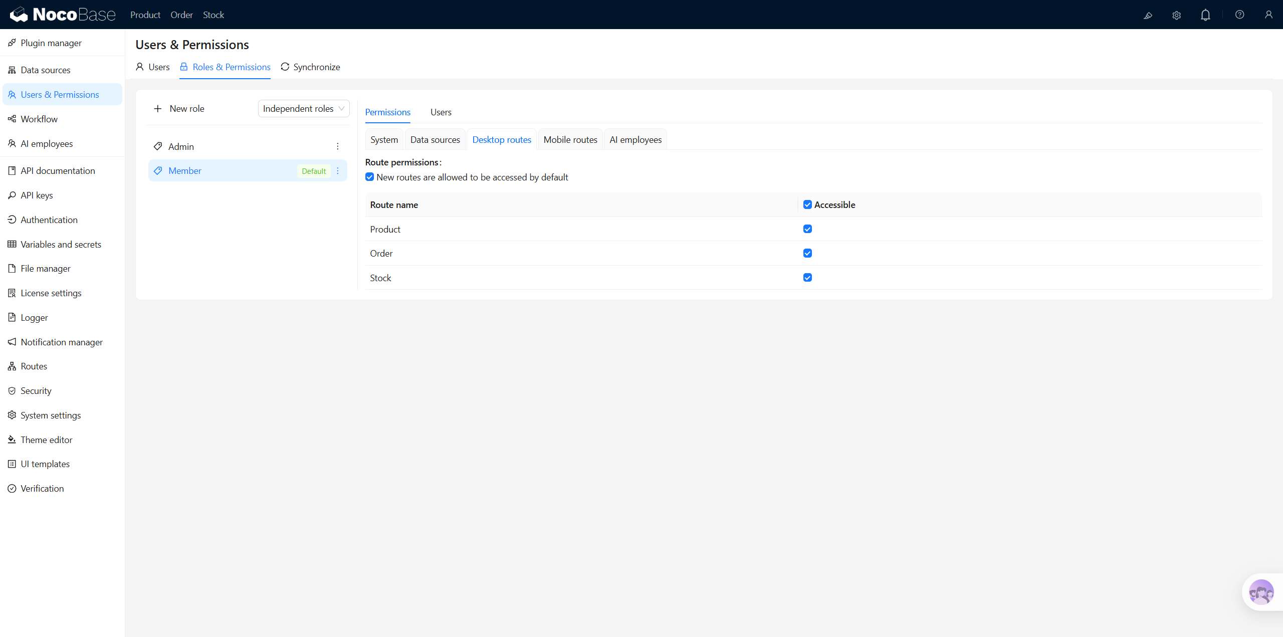Click the New role button
This screenshot has height=637, width=1283.
tap(179, 108)
